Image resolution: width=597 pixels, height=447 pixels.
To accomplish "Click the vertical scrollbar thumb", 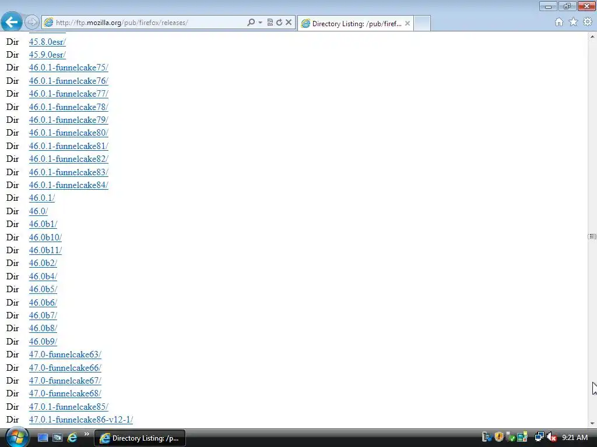I will point(592,236).
